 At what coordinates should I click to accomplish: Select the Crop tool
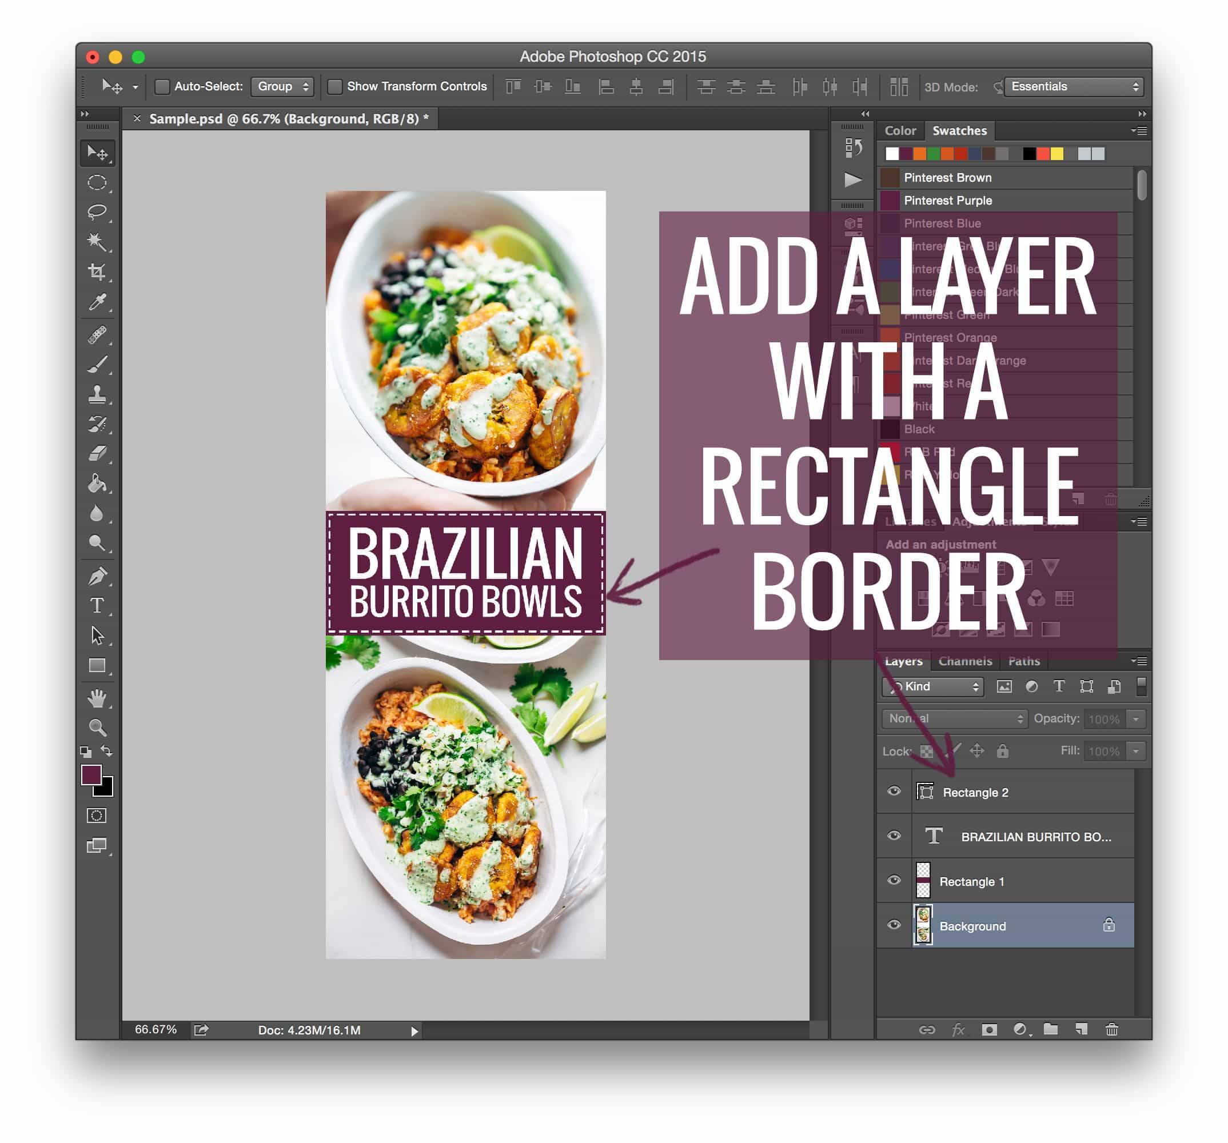pyautogui.click(x=97, y=271)
